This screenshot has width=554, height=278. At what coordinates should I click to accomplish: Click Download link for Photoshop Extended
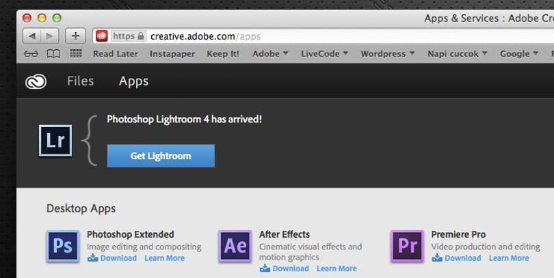[118, 258]
